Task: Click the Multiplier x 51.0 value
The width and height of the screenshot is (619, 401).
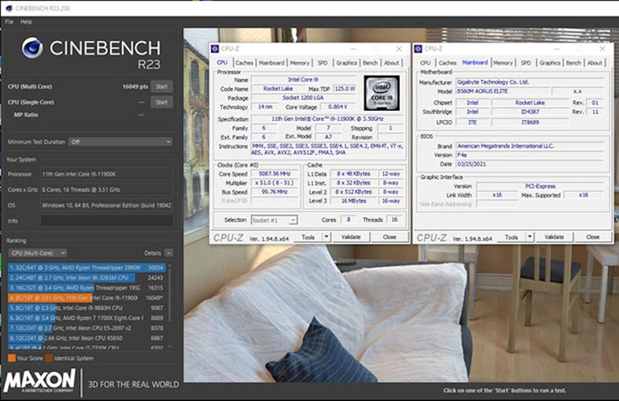Action: point(275,184)
